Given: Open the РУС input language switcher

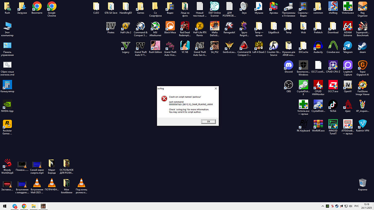Looking at the screenshot, I should (x=357, y=206).
